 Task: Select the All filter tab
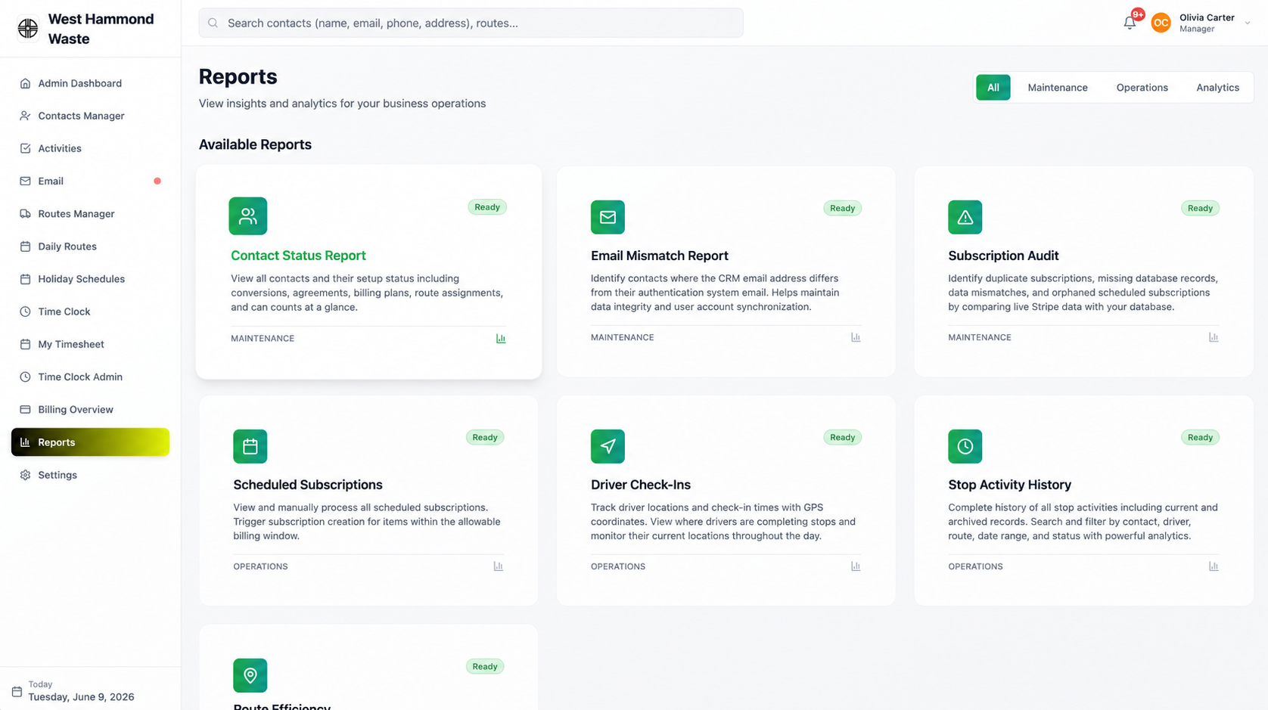click(x=993, y=88)
